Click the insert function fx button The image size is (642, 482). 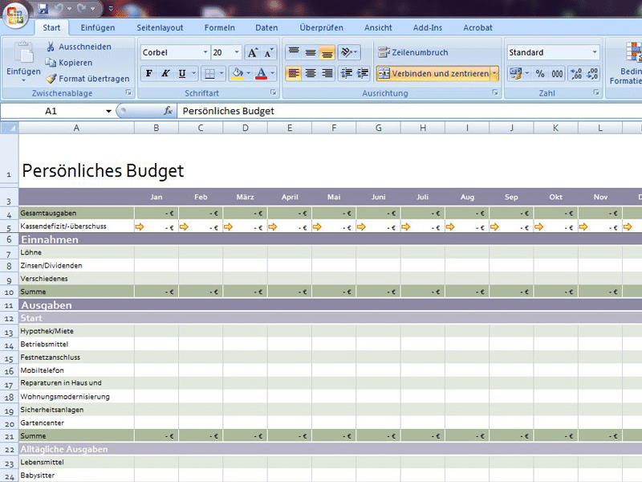pos(168,111)
